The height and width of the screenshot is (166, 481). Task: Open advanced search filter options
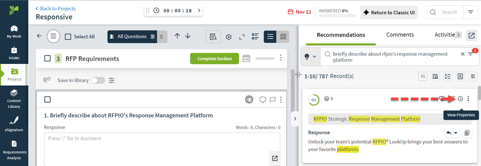pos(470,12)
